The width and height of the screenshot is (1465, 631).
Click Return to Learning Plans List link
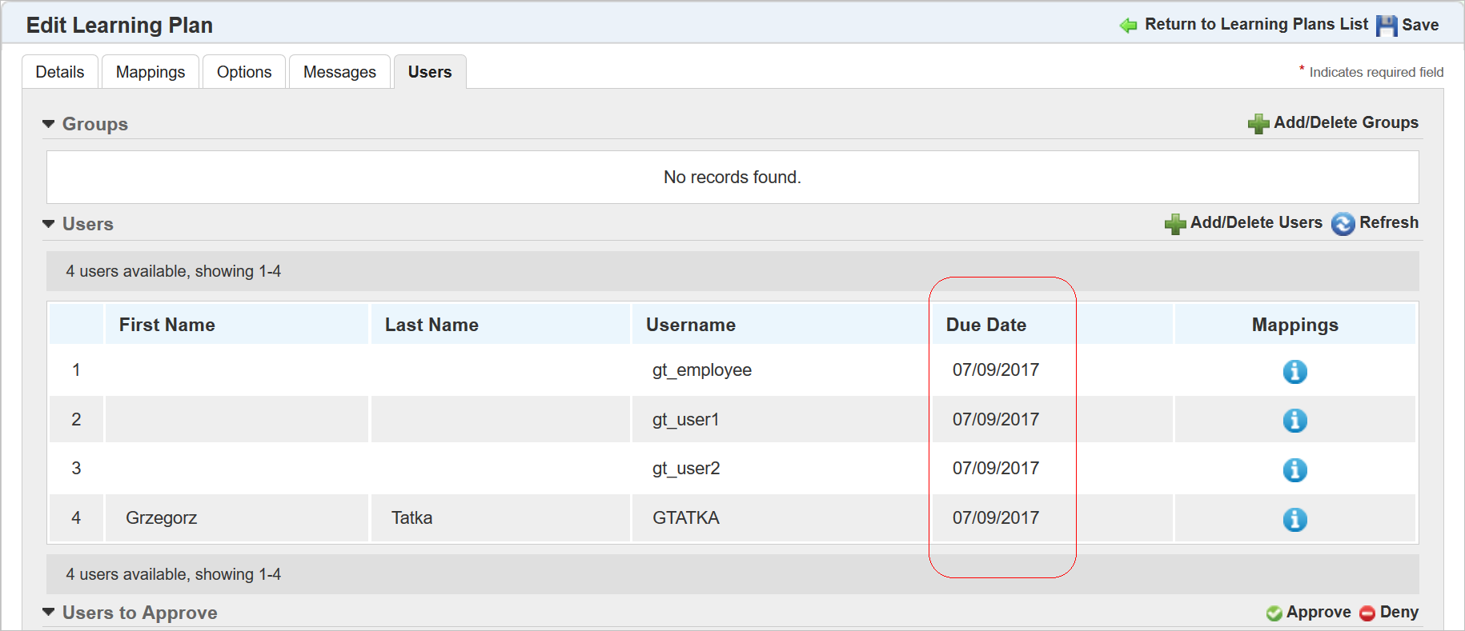coord(1256,25)
